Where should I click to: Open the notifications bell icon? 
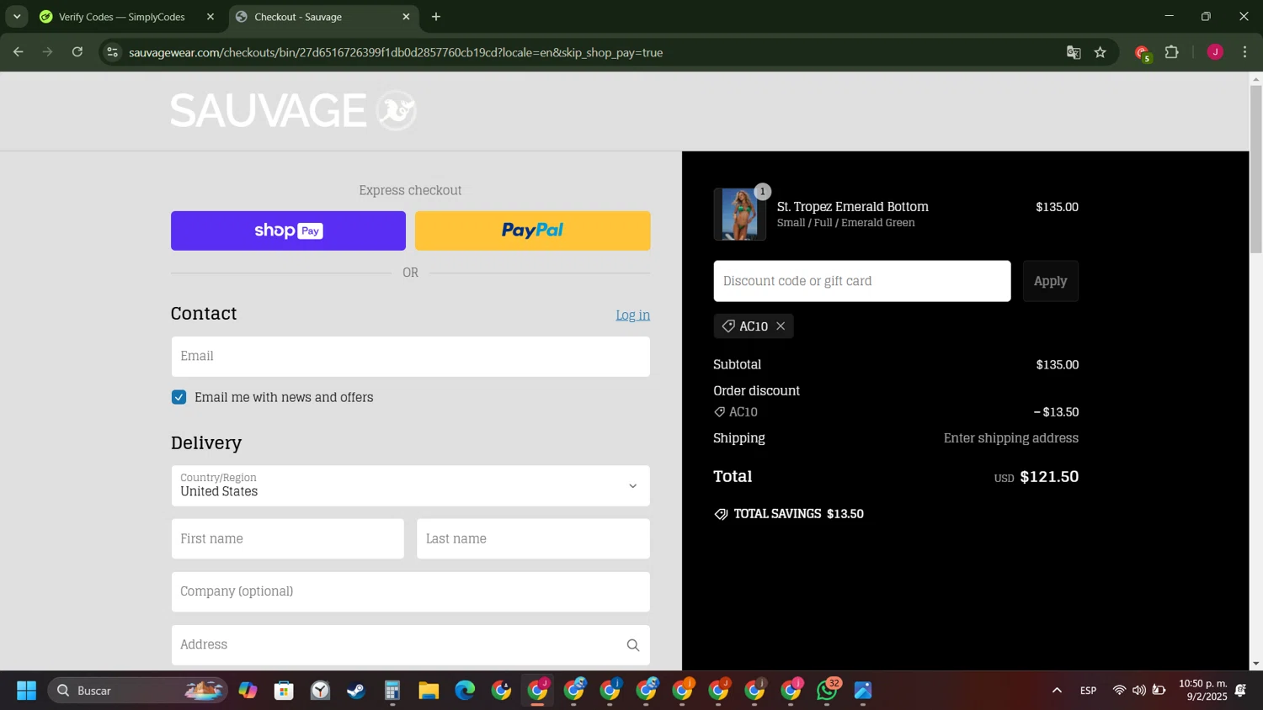(x=1241, y=691)
